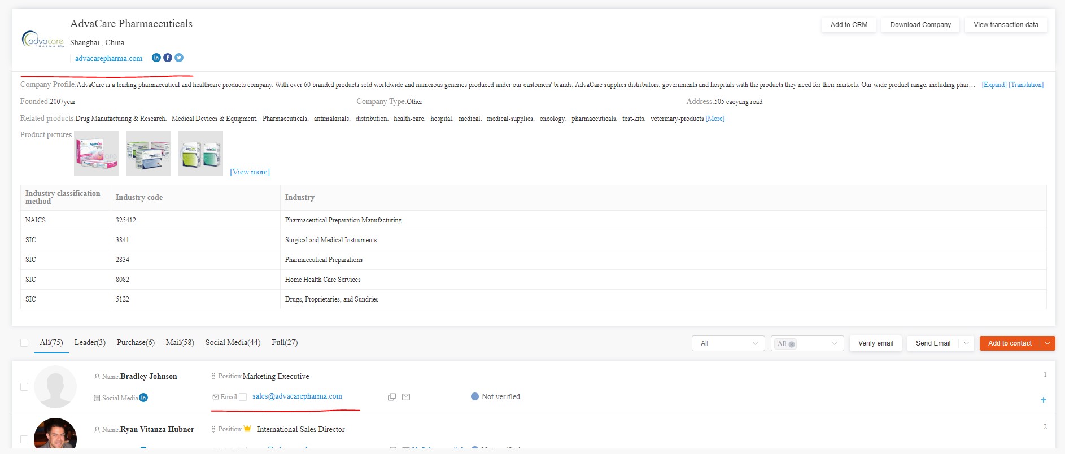Click the 505 caoyang road address
This screenshot has width=1065, height=454.
[x=738, y=102]
